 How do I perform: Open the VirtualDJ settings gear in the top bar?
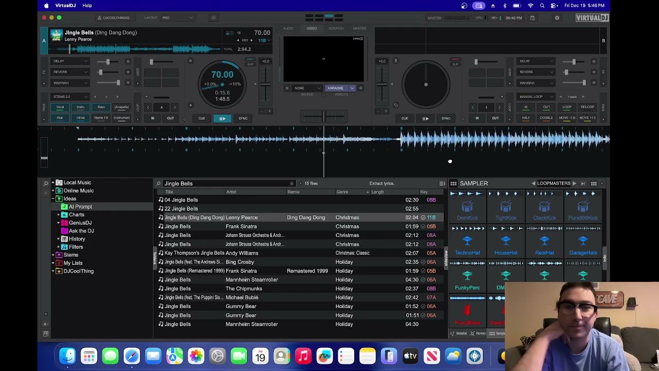pos(557,18)
